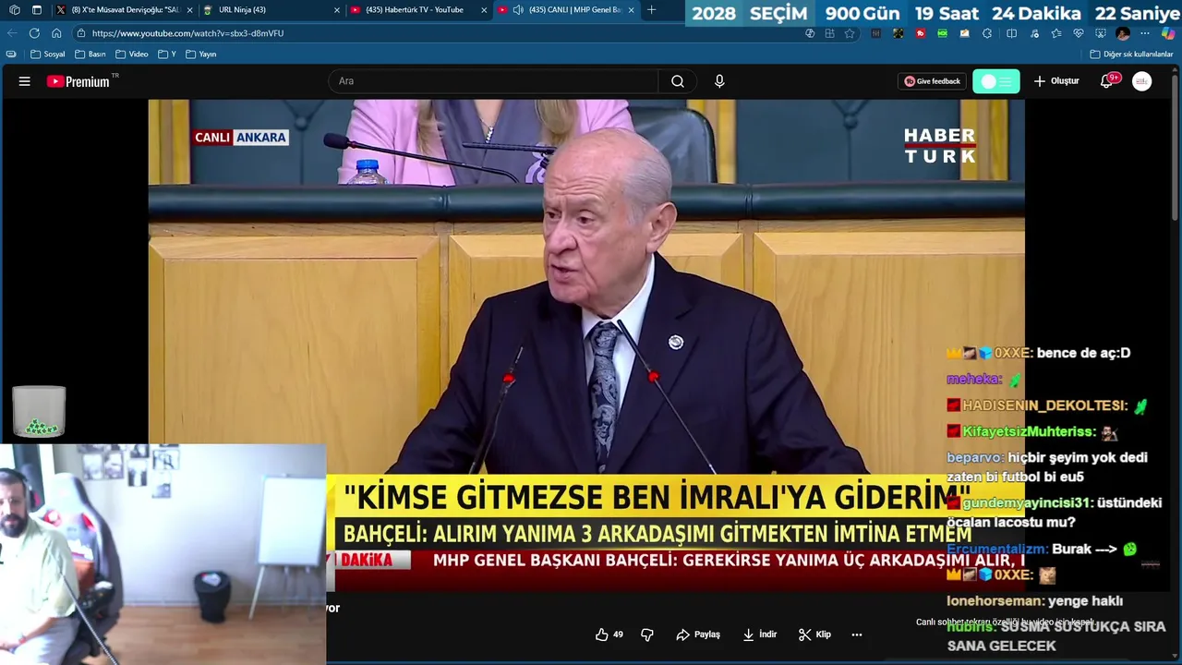Open Basın bookmarks folder
This screenshot has height=665, width=1182.
pos(90,54)
